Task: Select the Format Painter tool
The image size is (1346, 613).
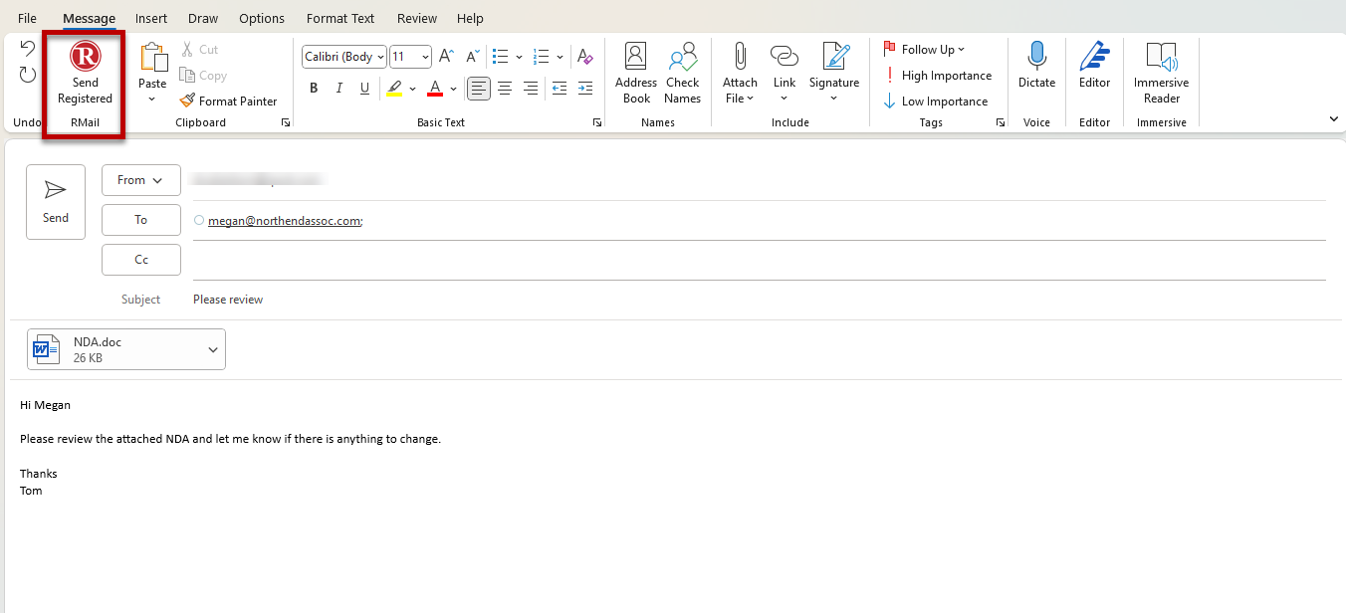Action: pyautogui.click(x=228, y=101)
